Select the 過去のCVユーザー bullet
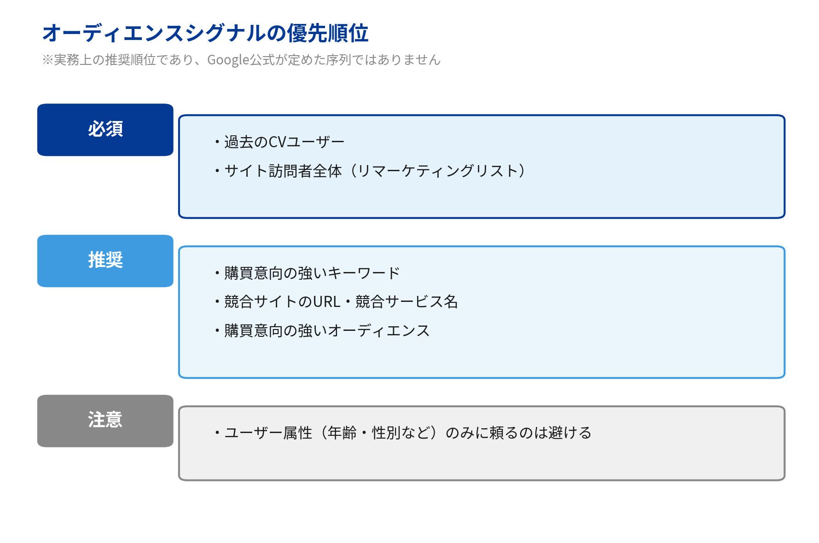 [280, 142]
